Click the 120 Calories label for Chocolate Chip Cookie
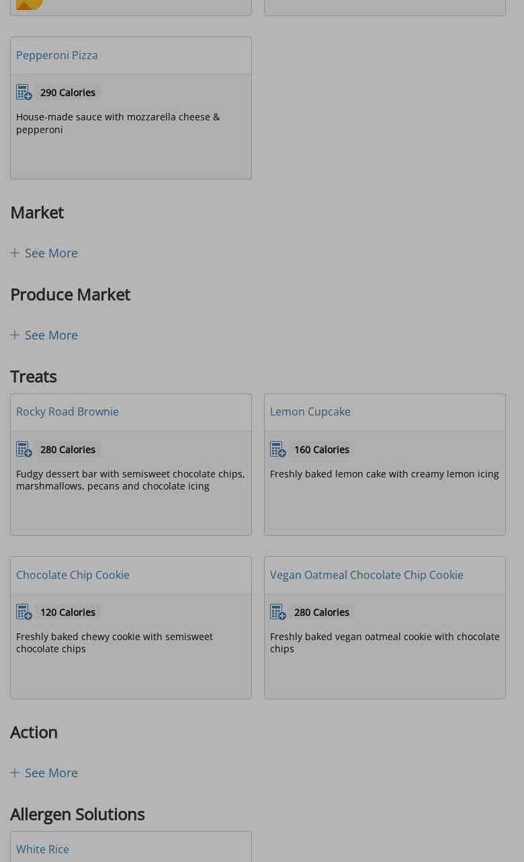 coord(68,613)
